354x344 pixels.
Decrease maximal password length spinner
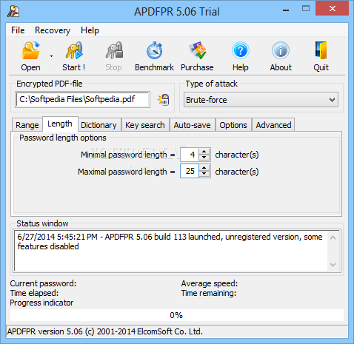coord(204,174)
